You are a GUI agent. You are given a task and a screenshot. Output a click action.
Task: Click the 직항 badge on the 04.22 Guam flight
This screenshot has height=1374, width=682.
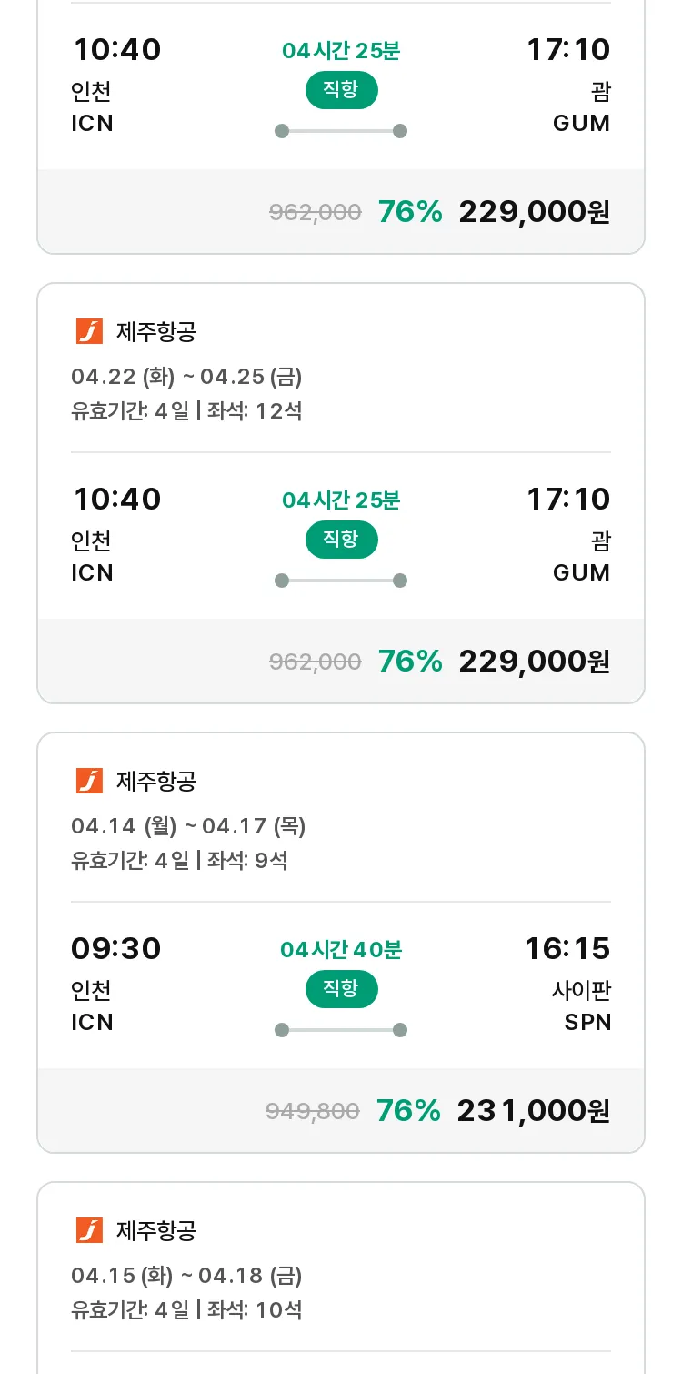pos(341,540)
